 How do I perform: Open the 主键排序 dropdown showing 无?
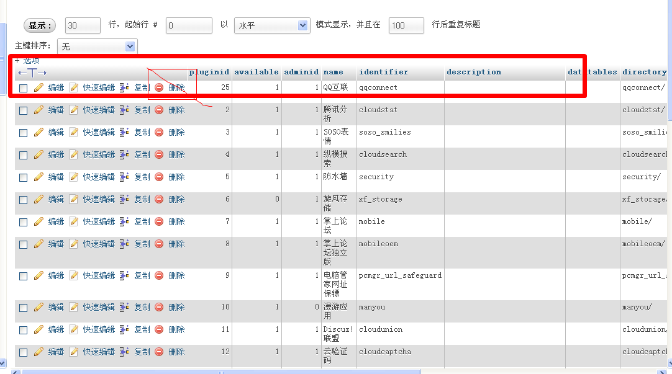pyautogui.click(x=97, y=47)
